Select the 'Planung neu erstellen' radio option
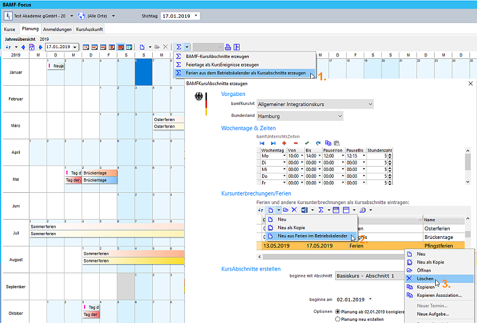The image size is (477, 323). coord(338,319)
